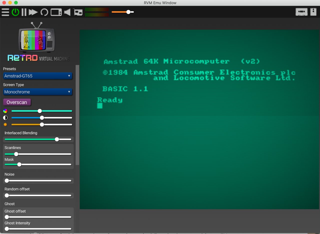Image resolution: width=320 pixels, height=234 pixels.
Task: Click the color wheel saturation icon
Action: (5, 111)
